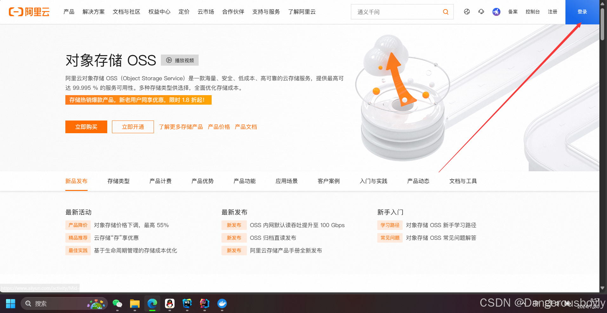
Task: Open QQ from the taskbar
Action: (x=170, y=303)
